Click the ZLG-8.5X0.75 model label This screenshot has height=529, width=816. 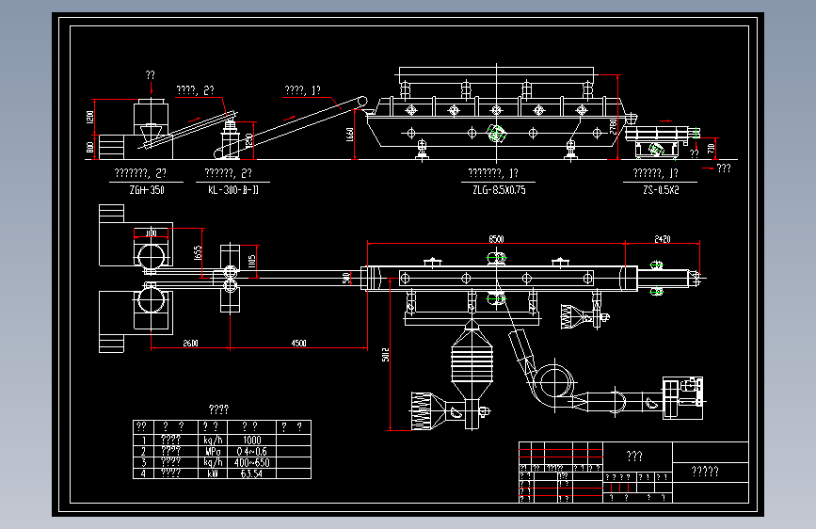(499, 190)
